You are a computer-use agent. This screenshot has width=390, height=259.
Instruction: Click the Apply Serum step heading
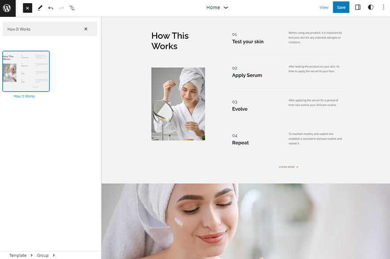tap(247, 75)
